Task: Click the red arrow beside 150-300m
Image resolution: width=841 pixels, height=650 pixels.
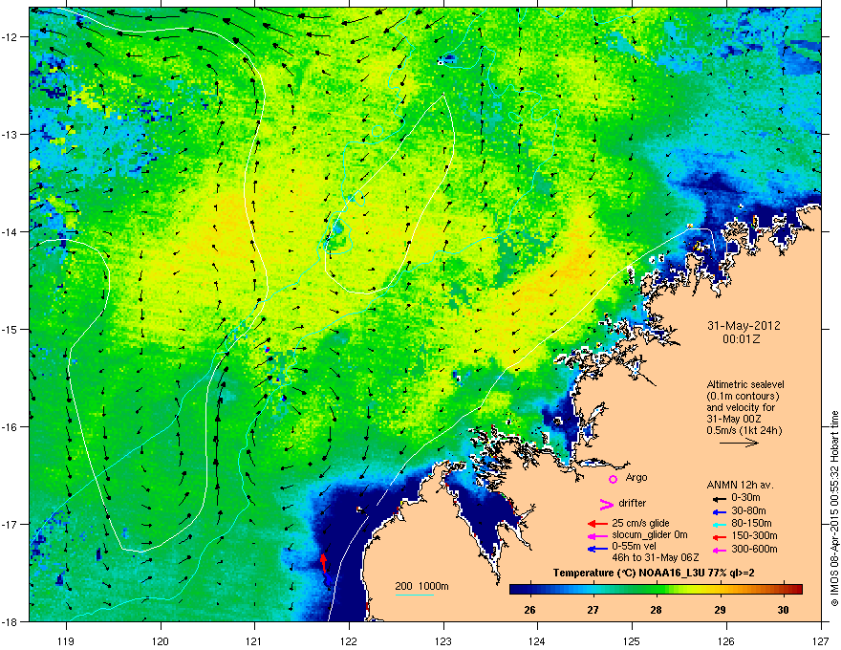Action: 719,536
